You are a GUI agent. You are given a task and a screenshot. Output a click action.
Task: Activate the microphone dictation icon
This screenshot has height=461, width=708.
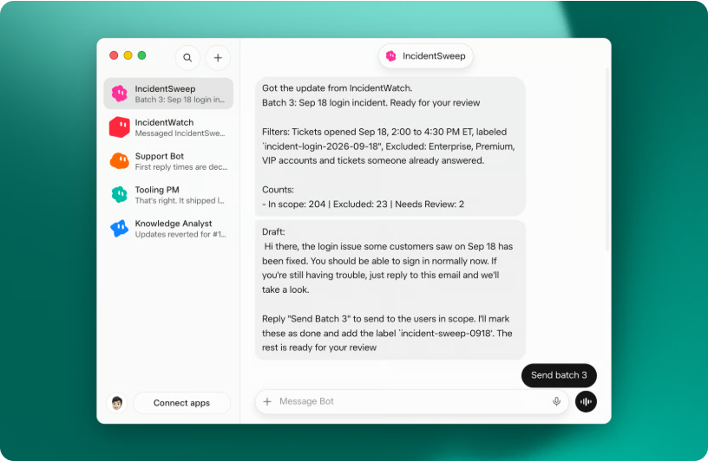pyautogui.click(x=556, y=401)
